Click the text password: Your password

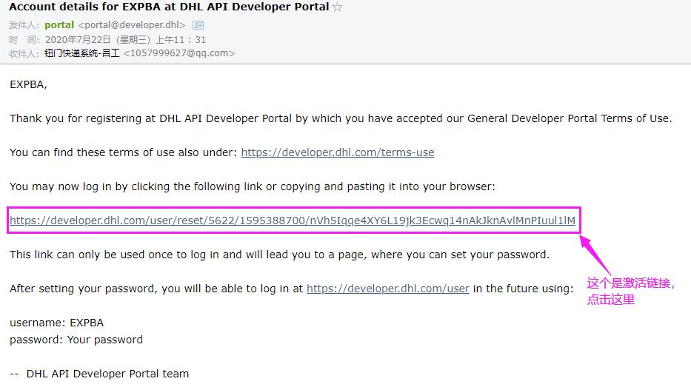pyautogui.click(x=76, y=340)
